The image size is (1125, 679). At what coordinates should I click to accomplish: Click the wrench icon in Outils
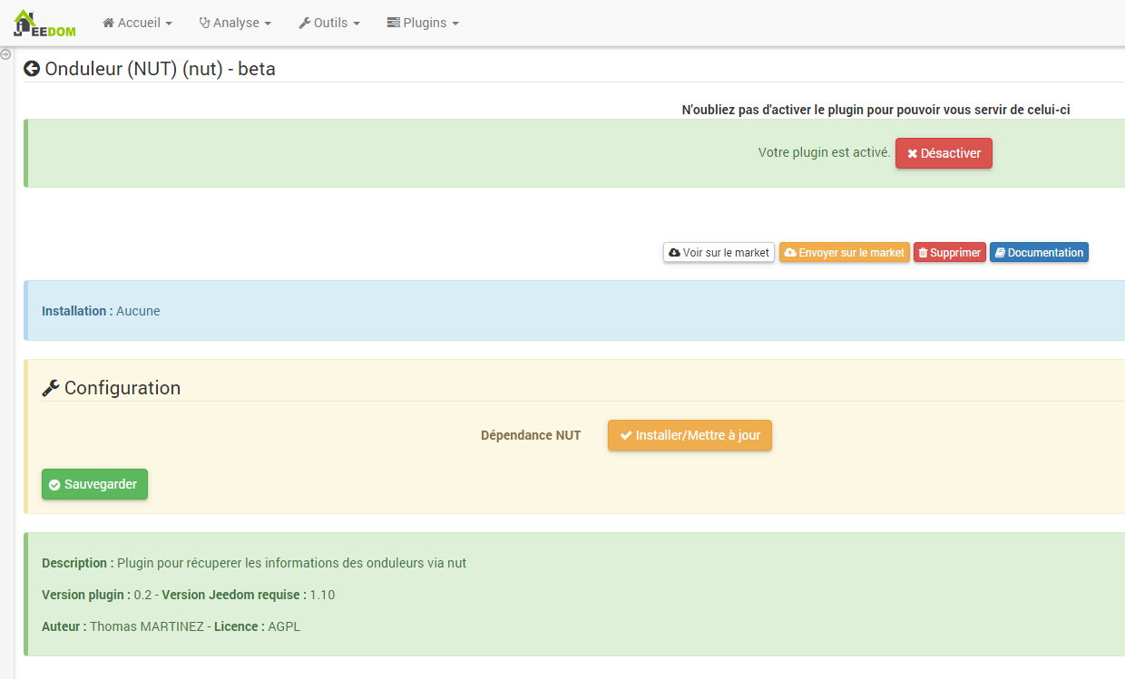pyautogui.click(x=304, y=23)
